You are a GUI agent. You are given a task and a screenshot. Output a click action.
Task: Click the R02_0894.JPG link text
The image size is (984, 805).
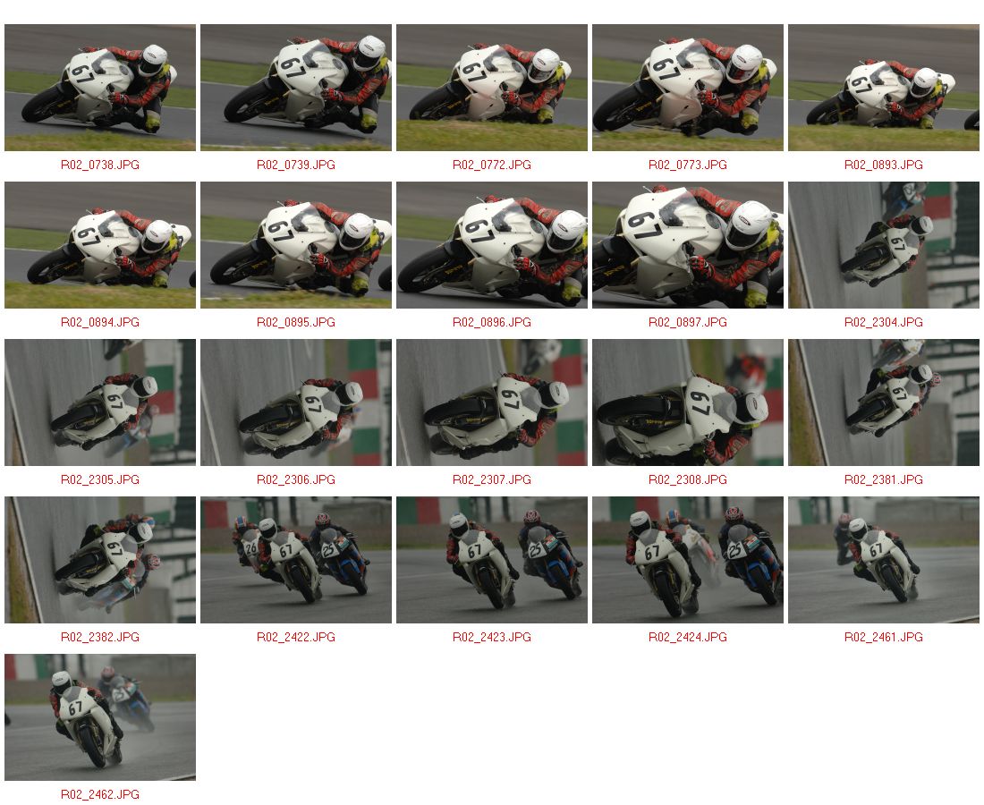click(100, 323)
